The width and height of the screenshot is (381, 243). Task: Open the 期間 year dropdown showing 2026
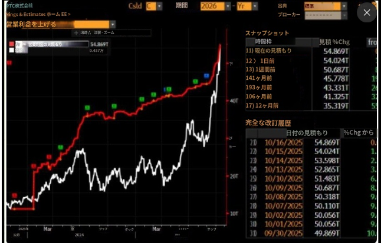click(x=215, y=6)
